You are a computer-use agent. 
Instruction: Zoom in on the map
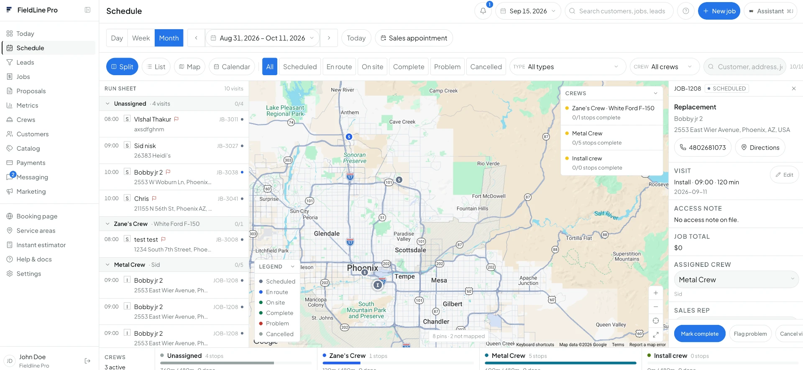656,293
